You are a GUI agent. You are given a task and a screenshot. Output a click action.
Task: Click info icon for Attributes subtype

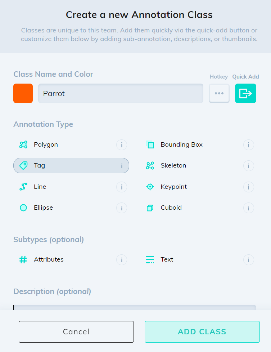tap(122, 260)
